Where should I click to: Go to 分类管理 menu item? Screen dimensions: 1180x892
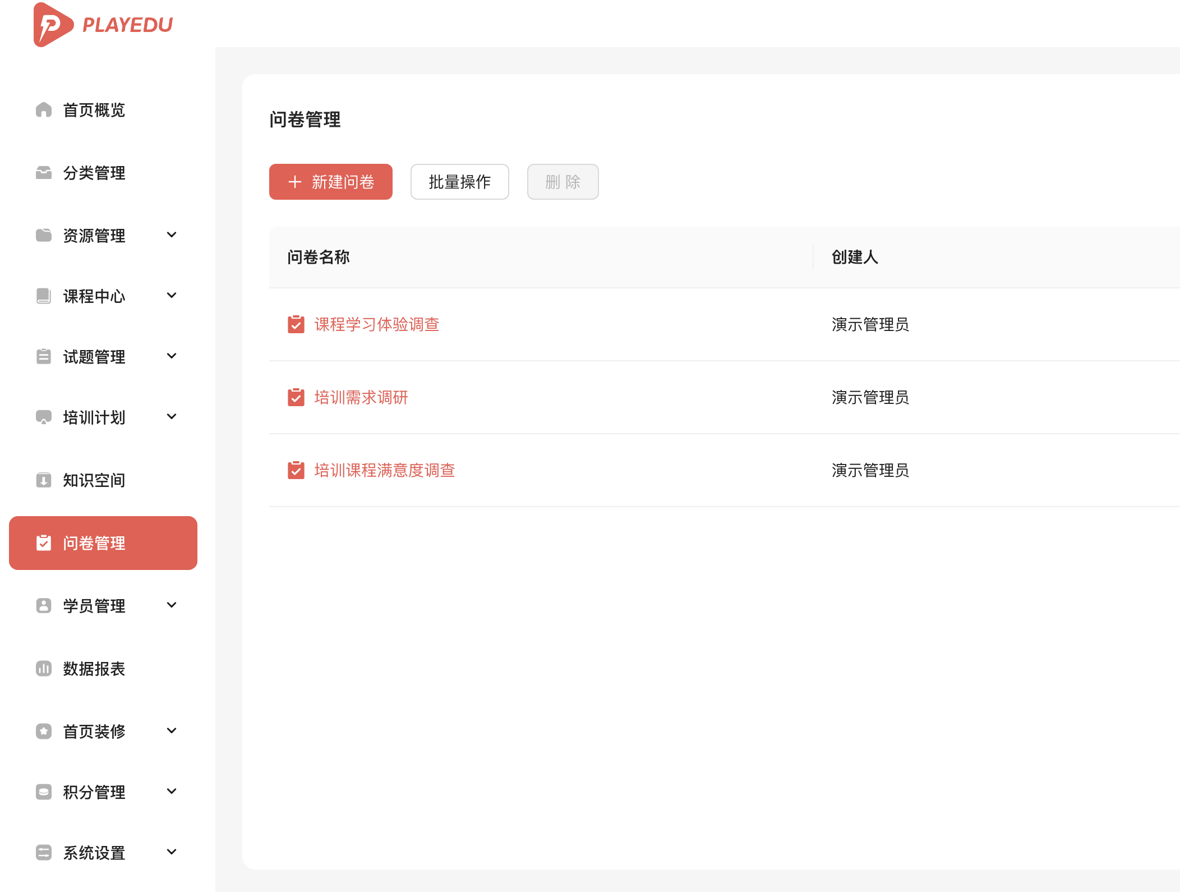click(x=103, y=173)
